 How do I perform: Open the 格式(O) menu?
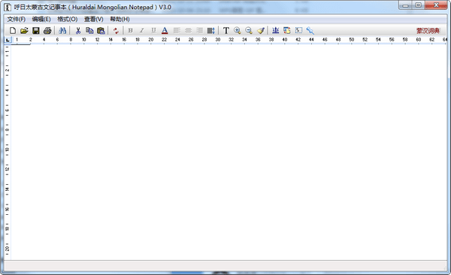tap(68, 20)
